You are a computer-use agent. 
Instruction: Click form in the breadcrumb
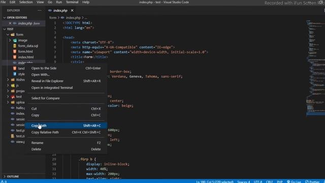(53, 18)
